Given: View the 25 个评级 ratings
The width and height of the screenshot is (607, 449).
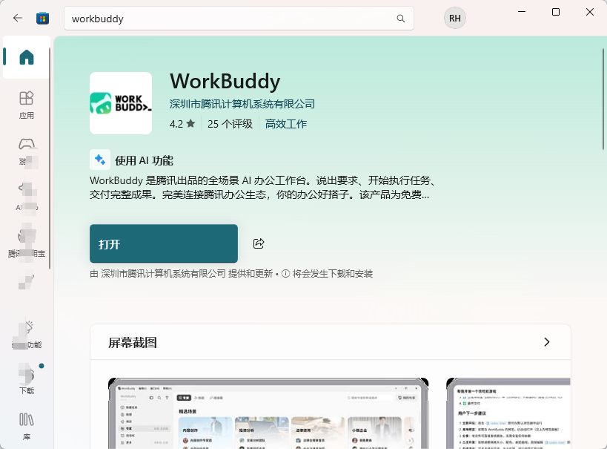Looking at the screenshot, I should pyautogui.click(x=230, y=124).
